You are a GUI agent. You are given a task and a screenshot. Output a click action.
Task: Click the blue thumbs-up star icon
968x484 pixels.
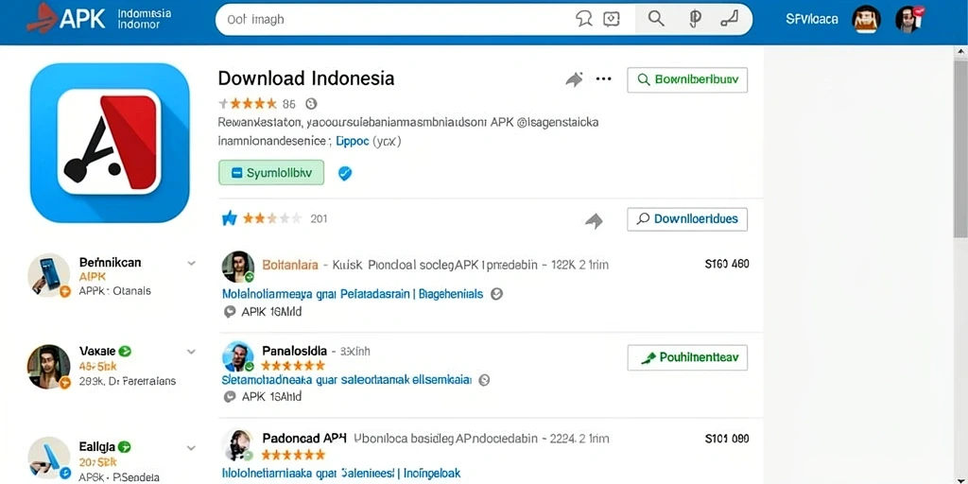pos(229,218)
